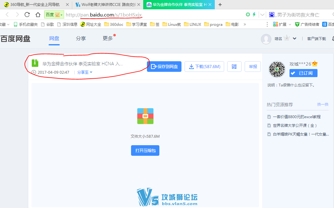Click the crown VIP icon beside username

tap(287, 38)
